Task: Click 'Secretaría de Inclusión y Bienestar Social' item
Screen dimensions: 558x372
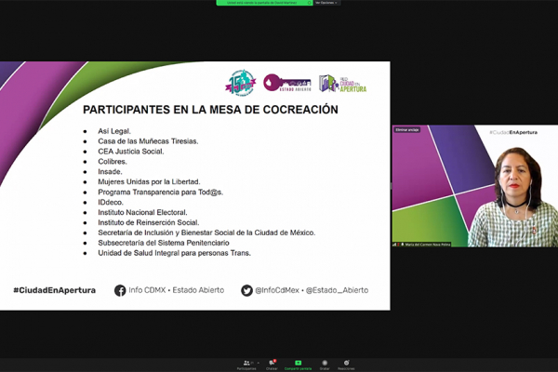Action: click(206, 232)
